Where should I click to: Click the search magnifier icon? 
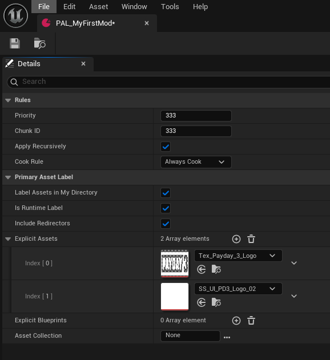[14, 82]
